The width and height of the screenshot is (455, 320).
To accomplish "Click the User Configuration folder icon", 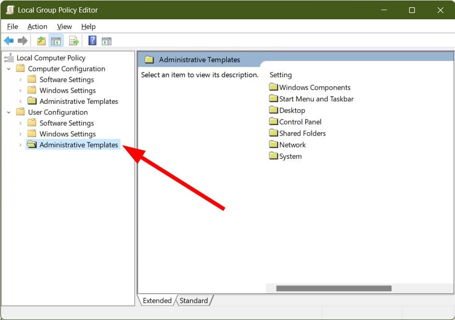I will (x=20, y=112).
